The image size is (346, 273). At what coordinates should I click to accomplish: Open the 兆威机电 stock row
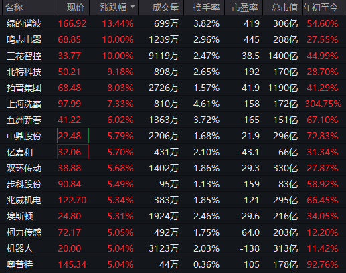[173, 200]
